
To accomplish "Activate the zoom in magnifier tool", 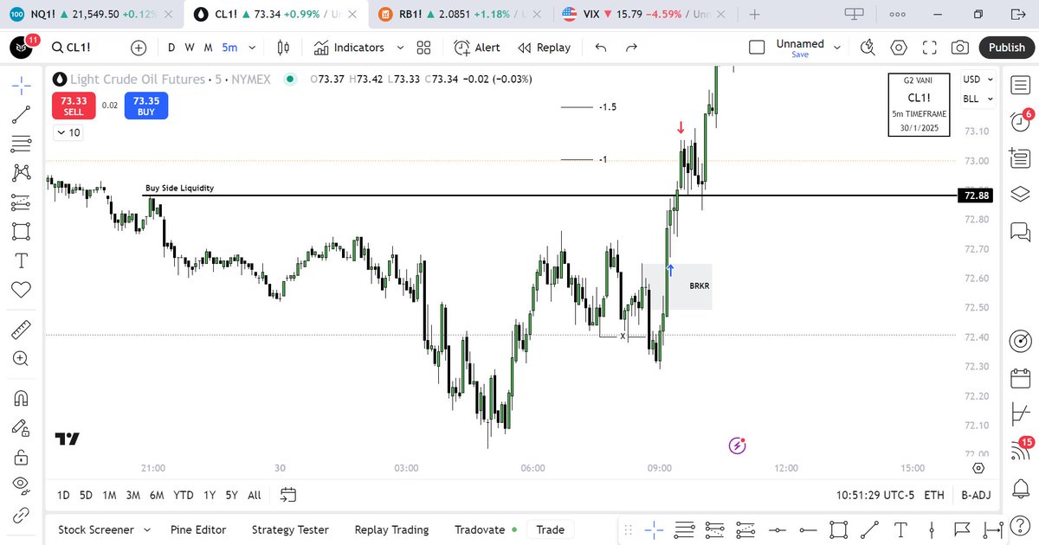I will tap(22, 358).
